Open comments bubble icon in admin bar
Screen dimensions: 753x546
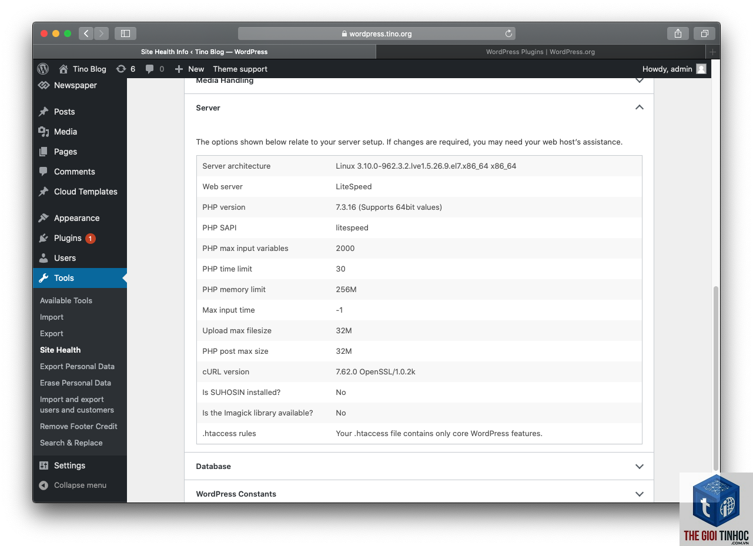pos(150,69)
